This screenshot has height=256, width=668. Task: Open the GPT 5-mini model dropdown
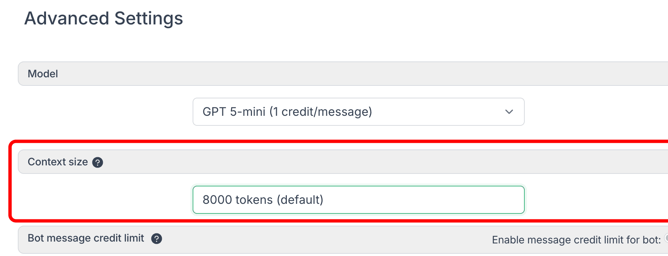coord(358,112)
